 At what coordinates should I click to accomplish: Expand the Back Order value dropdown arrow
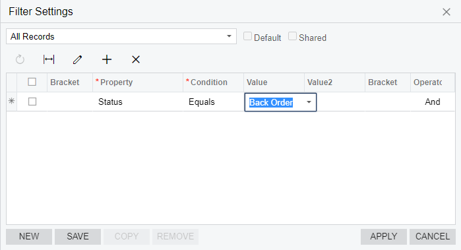click(309, 102)
